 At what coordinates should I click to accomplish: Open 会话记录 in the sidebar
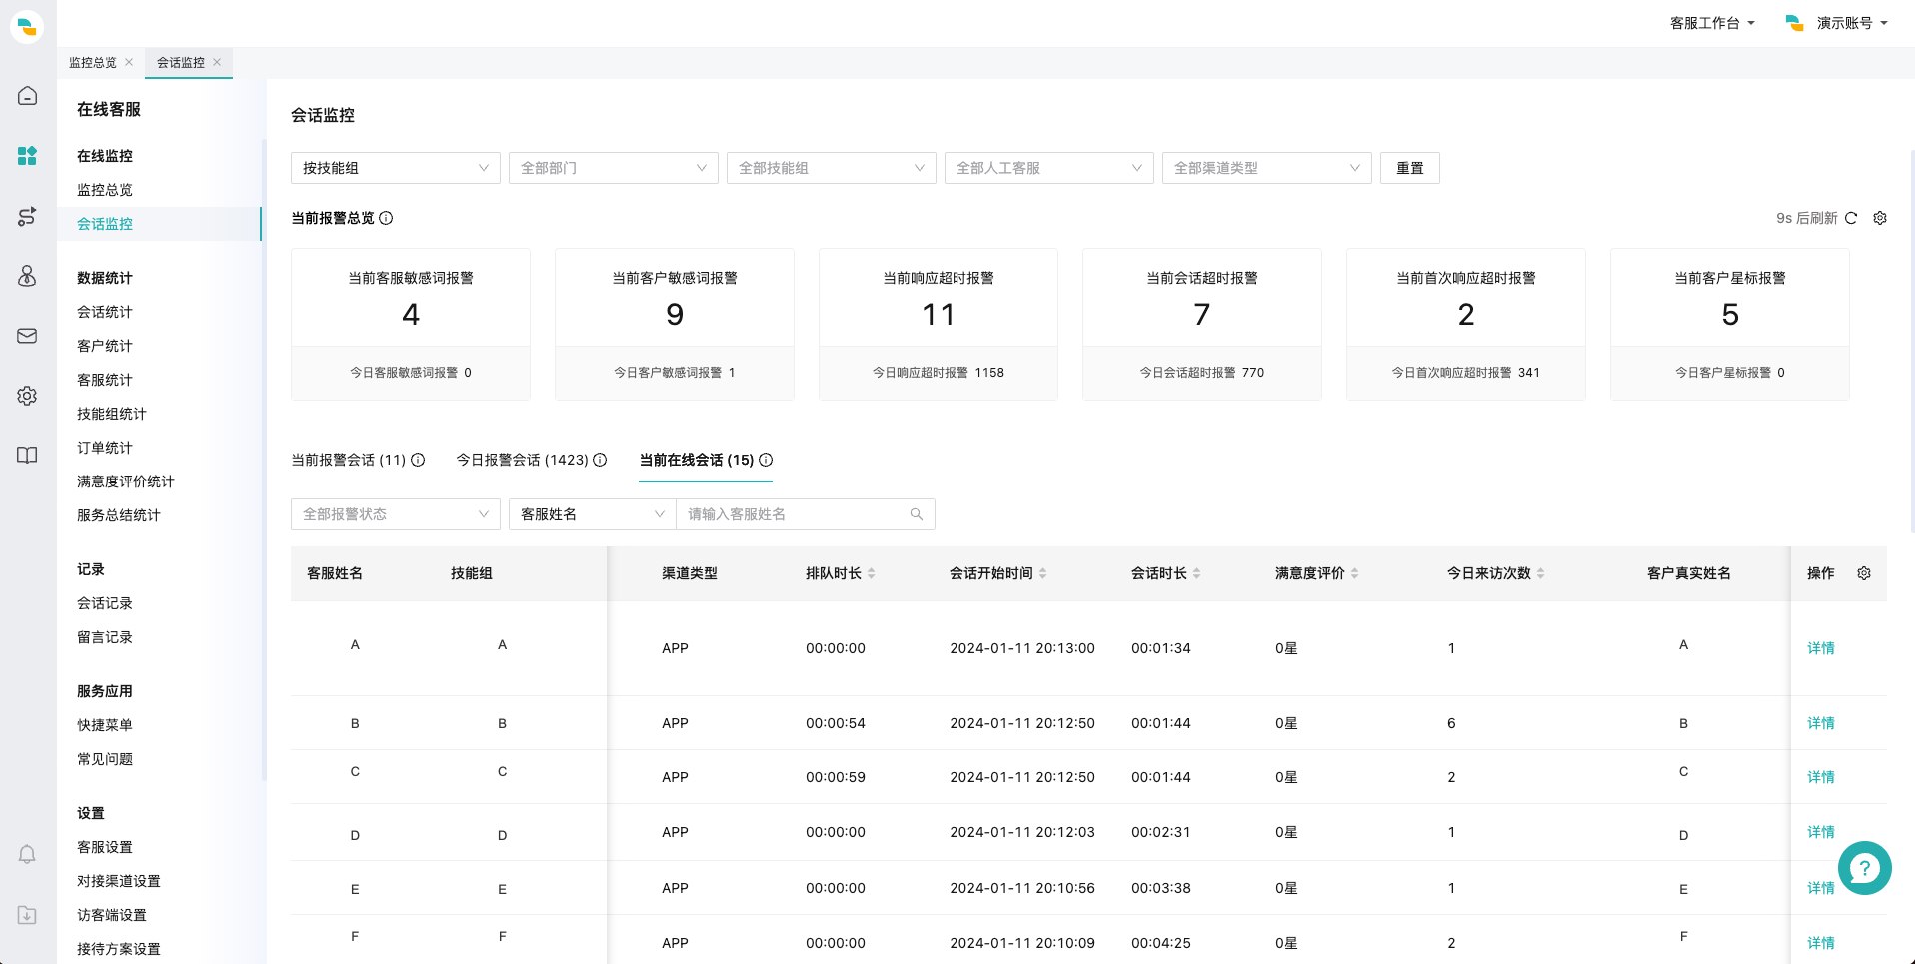tap(105, 603)
